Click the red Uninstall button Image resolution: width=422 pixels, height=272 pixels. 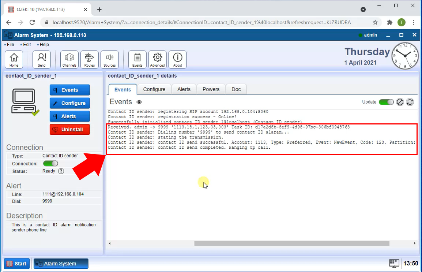click(x=70, y=130)
